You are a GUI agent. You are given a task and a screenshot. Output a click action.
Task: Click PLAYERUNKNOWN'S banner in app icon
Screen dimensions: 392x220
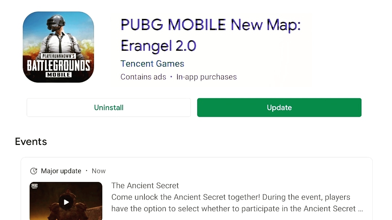[x=58, y=56]
